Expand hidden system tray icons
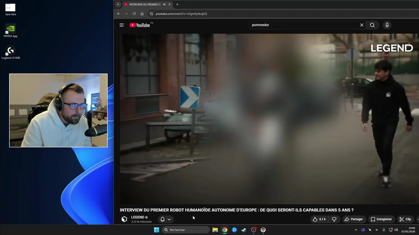Image resolution: width=419 pixels, height=235 pixels. (356, 230)
